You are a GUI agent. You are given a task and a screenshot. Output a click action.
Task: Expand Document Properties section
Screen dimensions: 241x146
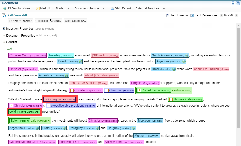pos(4,35)
